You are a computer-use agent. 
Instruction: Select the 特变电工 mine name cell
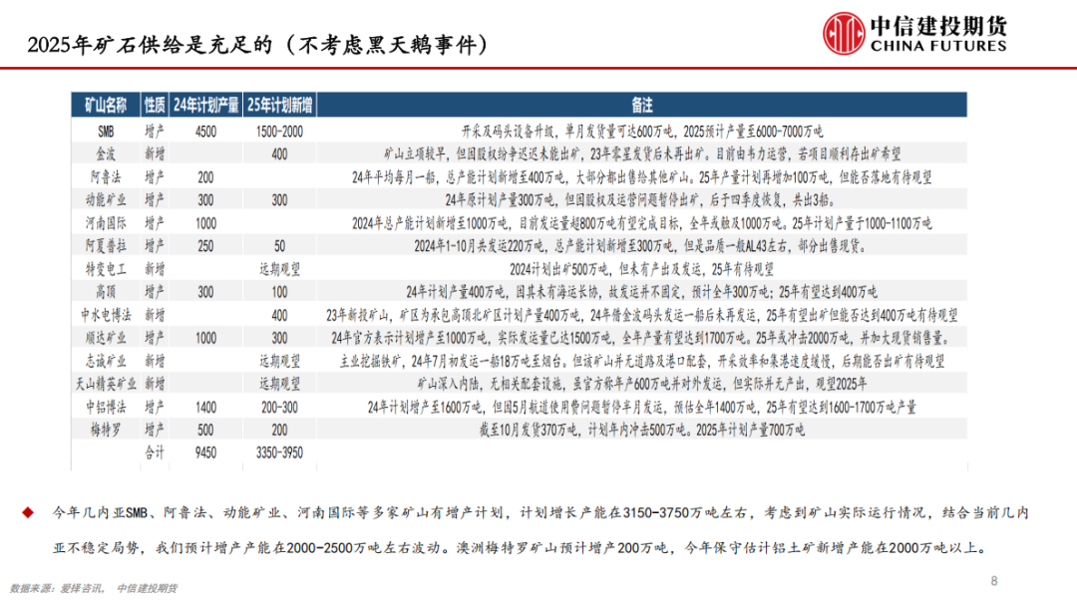pos(106,269)
